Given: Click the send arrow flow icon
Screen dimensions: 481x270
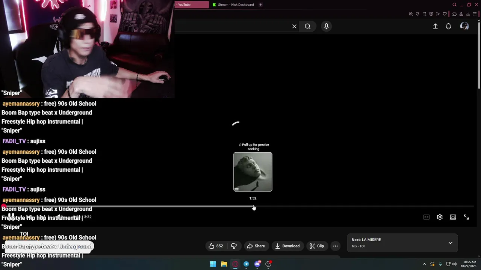Looking at the screenshot, I should [438, 14].
